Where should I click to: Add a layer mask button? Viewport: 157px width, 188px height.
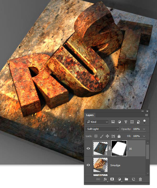coord(112,179)
